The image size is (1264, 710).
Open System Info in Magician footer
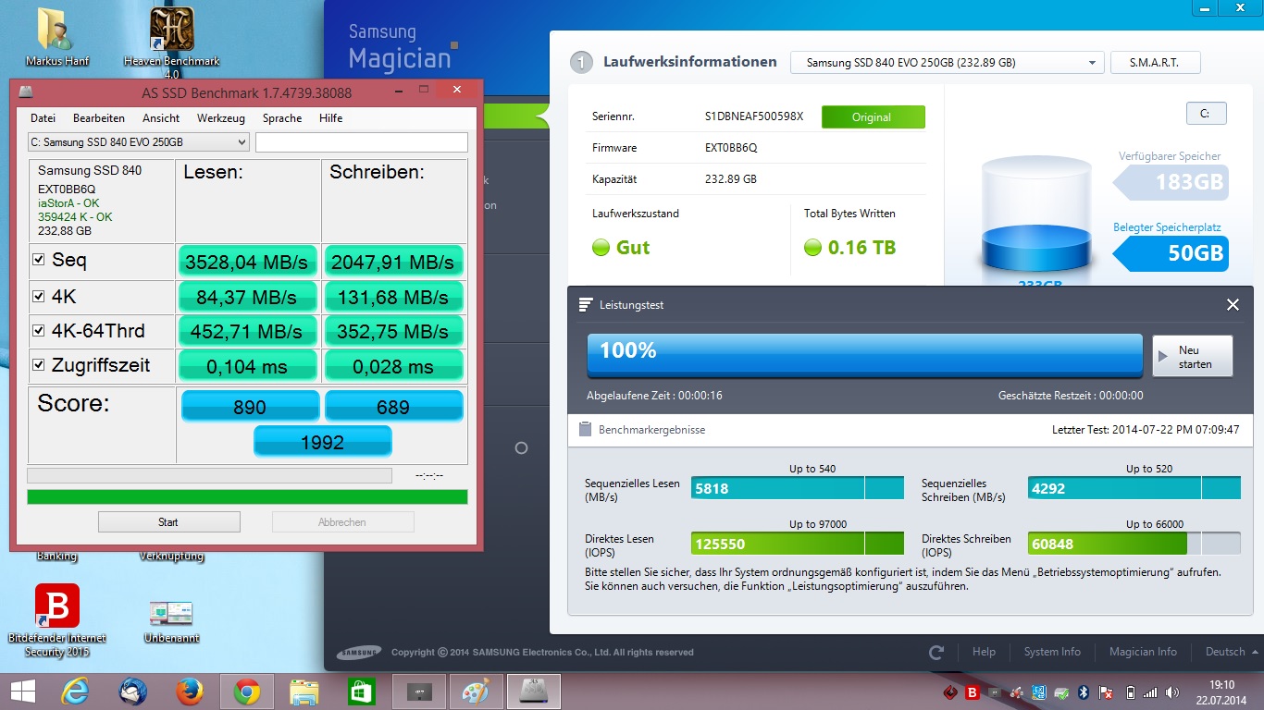[x=1052, y=652]
